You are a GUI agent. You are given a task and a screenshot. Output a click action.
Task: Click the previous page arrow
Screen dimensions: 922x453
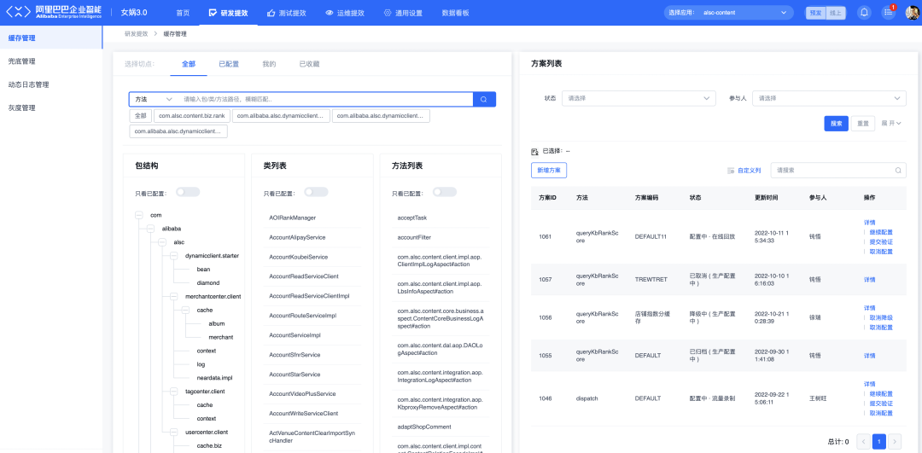[x=864, y=441]
